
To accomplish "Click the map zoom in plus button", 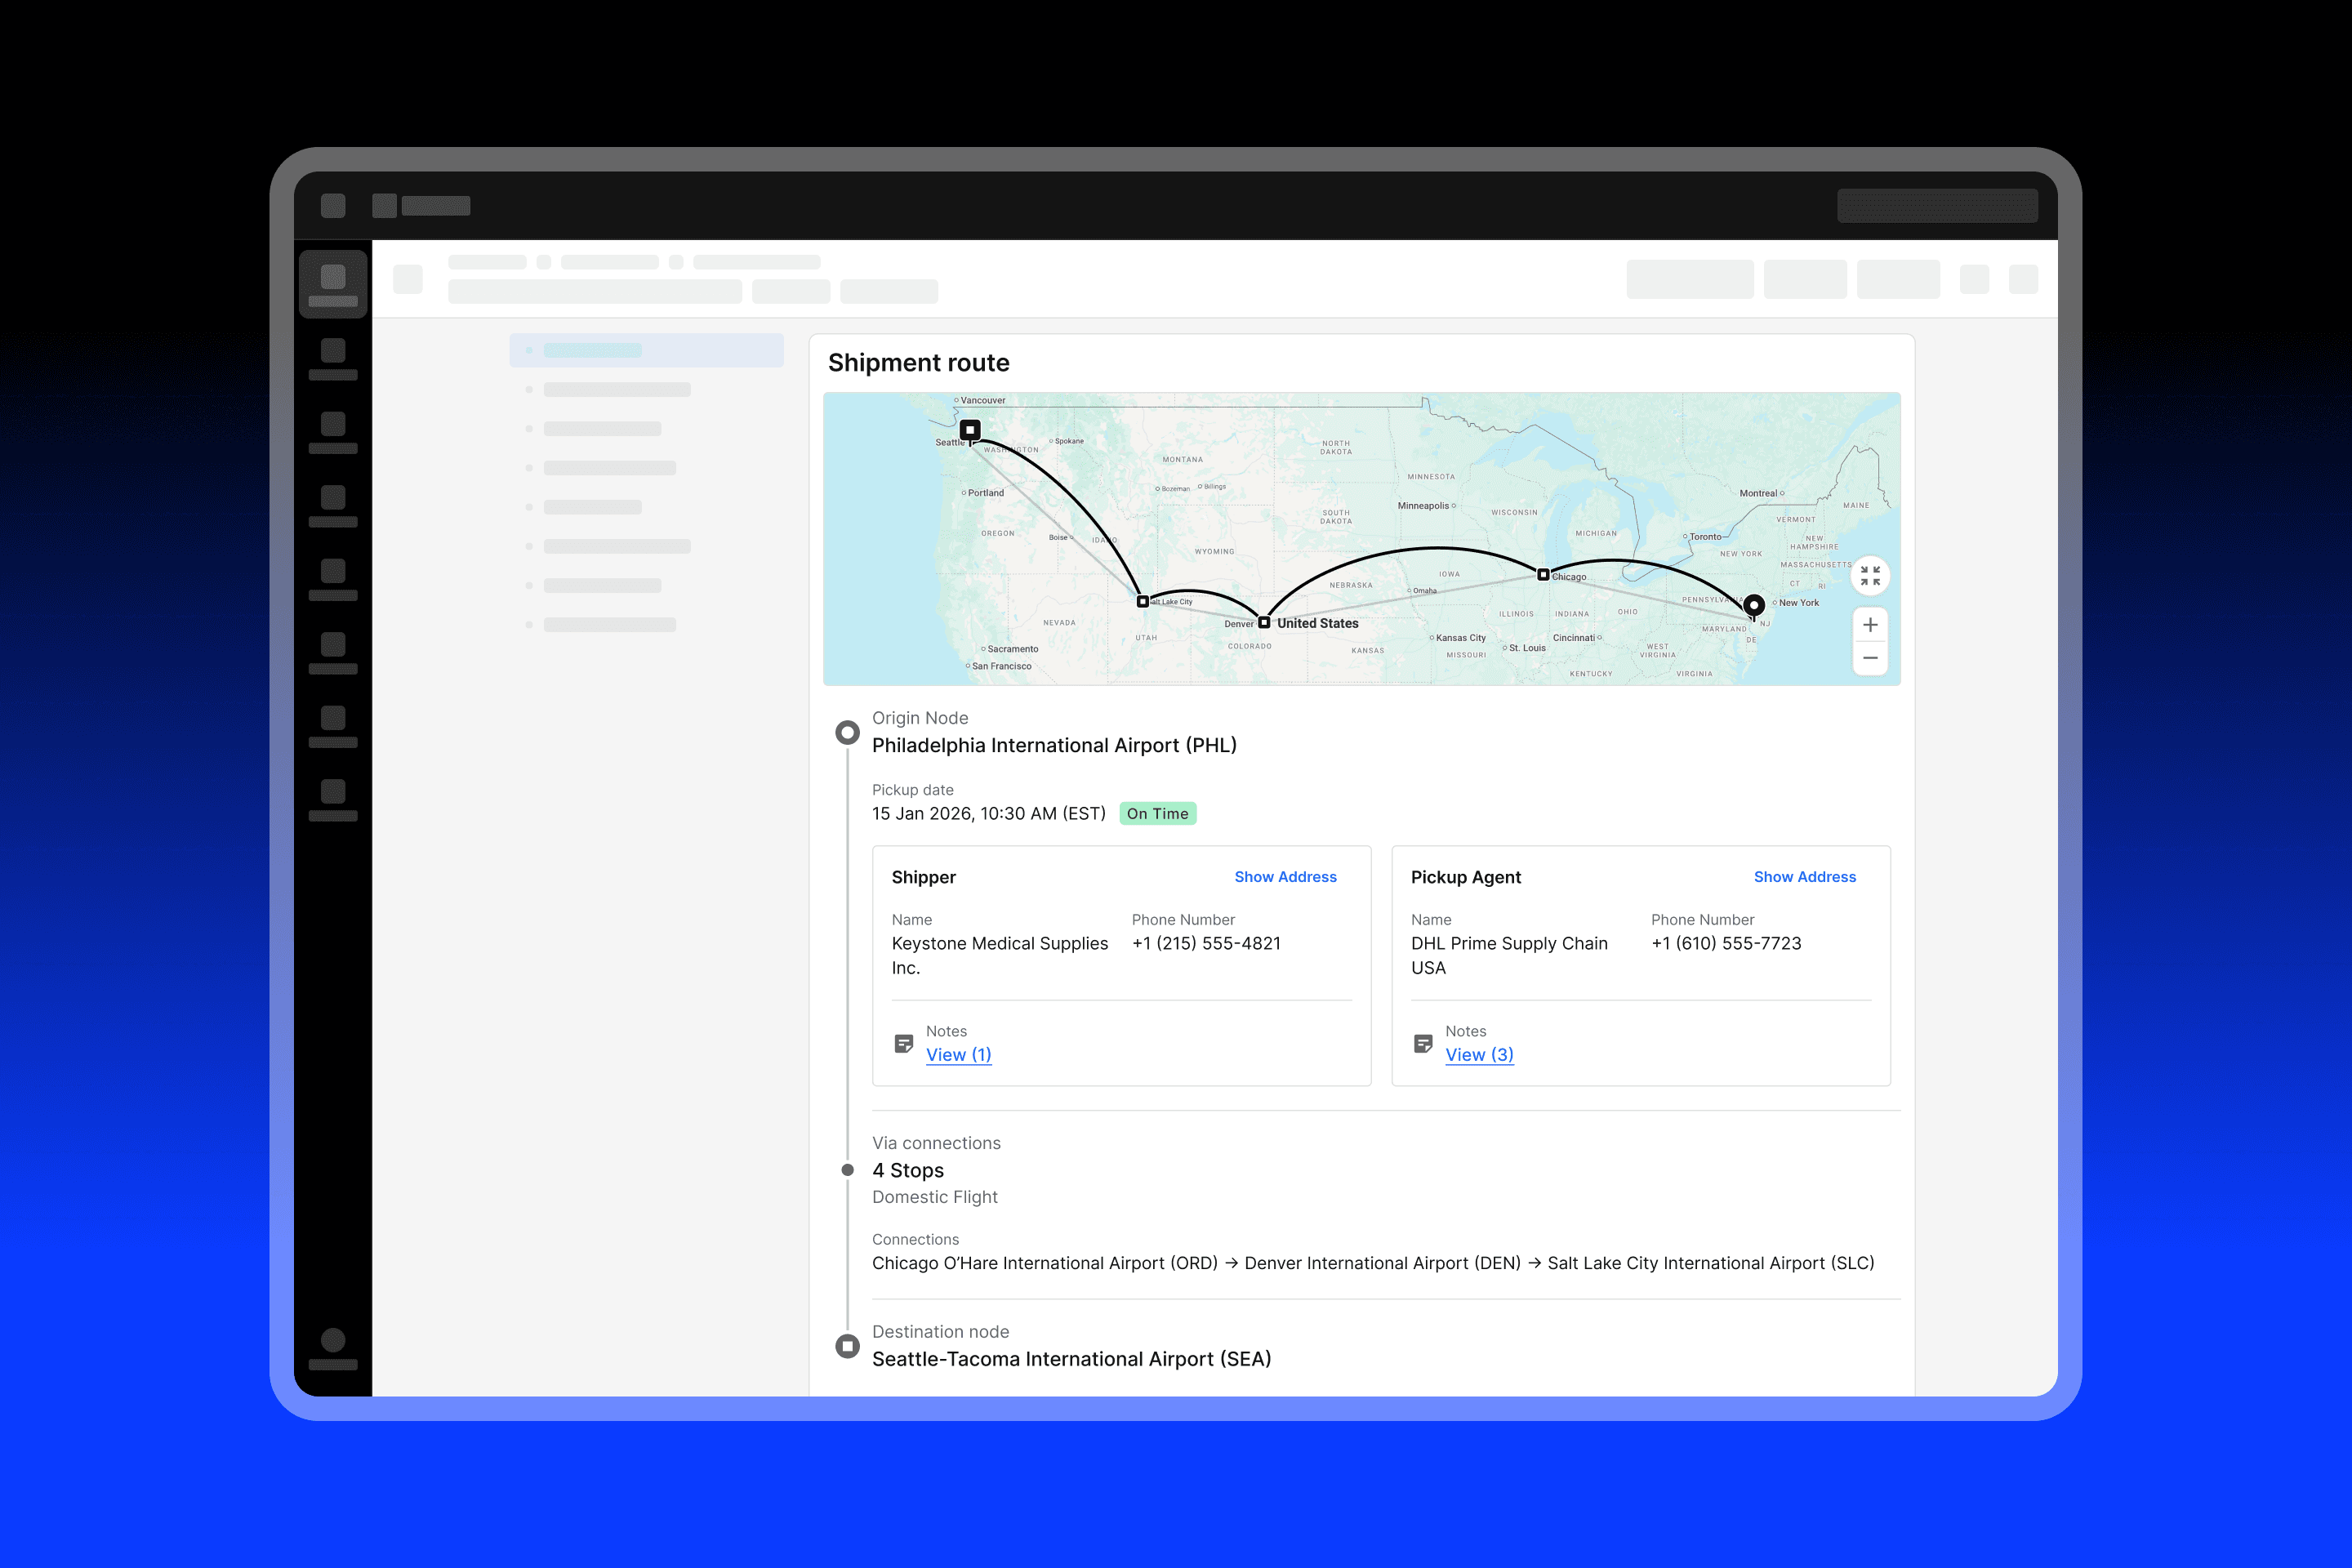I will [x=1870, y=625].
